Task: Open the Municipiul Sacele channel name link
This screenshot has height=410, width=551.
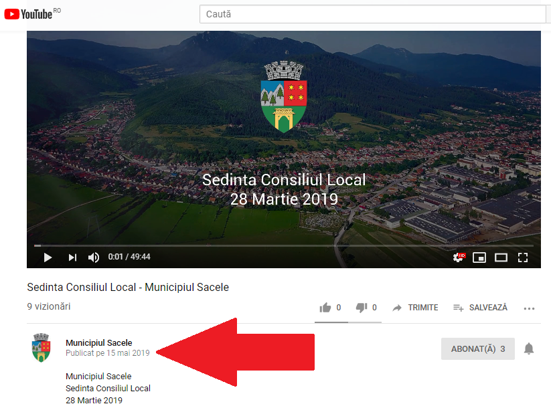Action: tap(99, 342)
